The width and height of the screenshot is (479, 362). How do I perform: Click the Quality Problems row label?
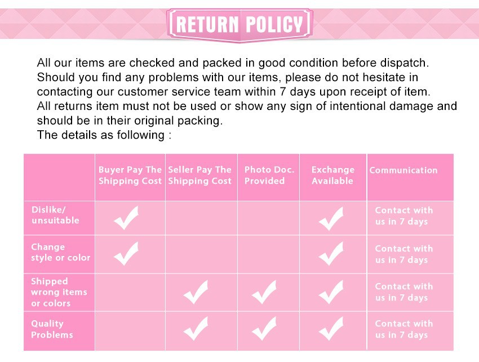tap(52, 329)
